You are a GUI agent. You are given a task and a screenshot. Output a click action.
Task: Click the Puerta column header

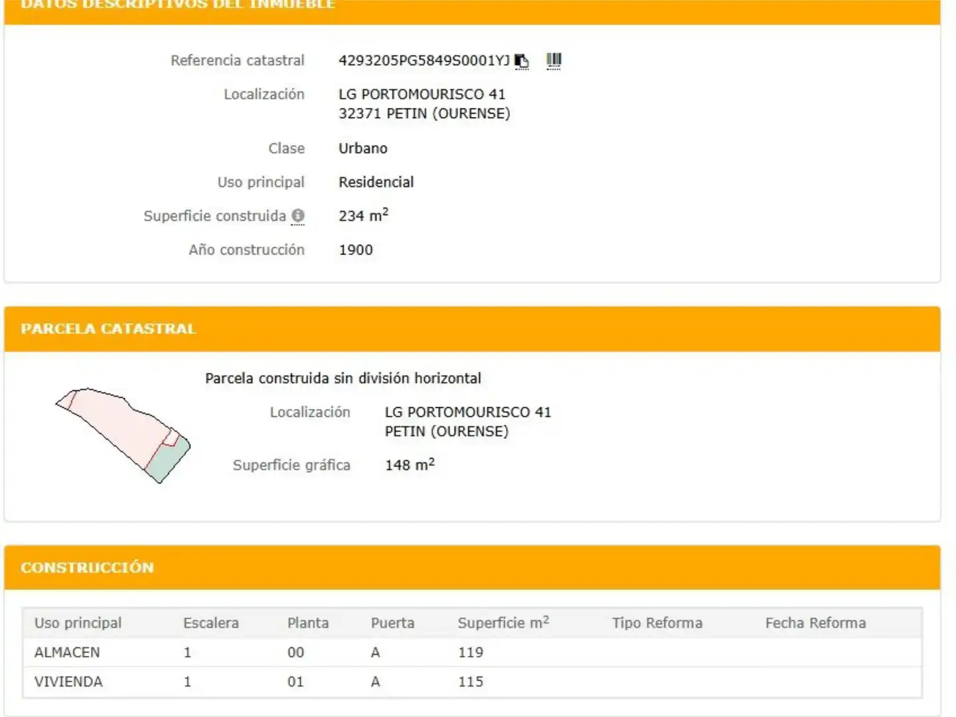tap(392, 623)
